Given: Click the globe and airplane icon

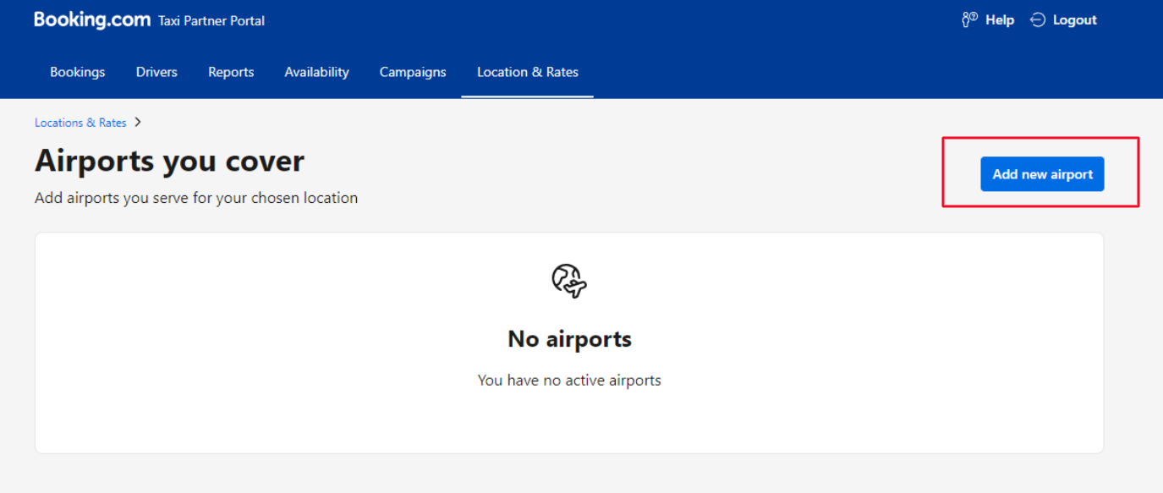Looking at the screenshot, I should click(569, 281).
